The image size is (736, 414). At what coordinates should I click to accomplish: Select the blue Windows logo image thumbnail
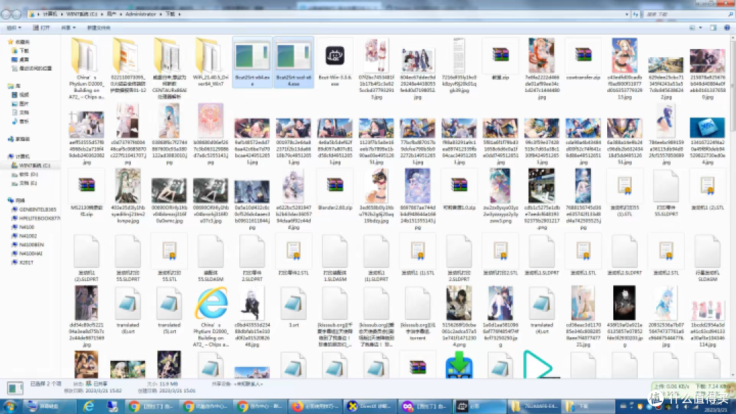tap(707, 127)
